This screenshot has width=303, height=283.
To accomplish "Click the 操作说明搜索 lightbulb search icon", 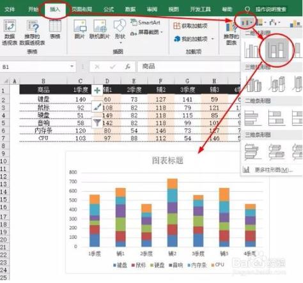I will point(247,9).
